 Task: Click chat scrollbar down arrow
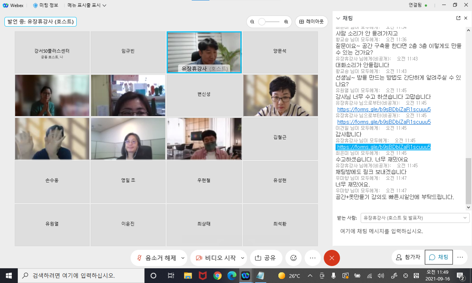(x=468, y=207)
